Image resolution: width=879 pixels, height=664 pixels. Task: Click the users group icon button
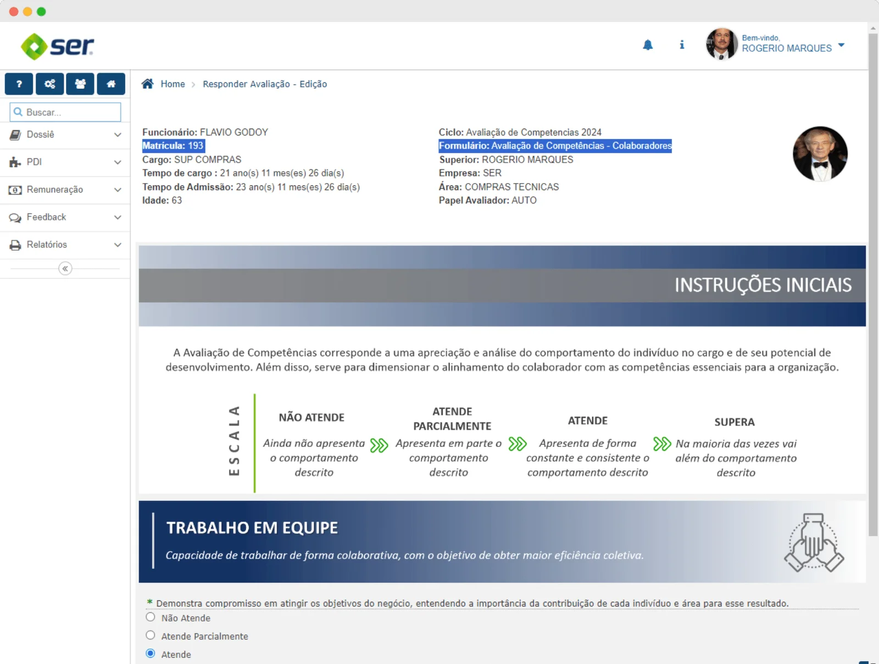point(80,84)
